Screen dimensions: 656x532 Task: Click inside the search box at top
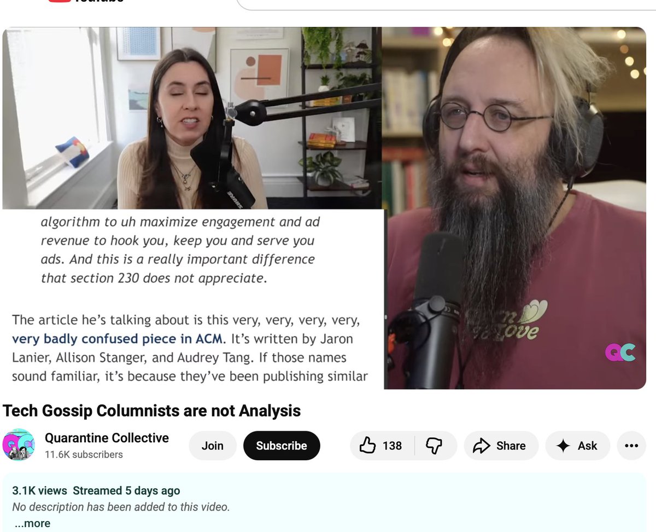[x=446, y=4]
